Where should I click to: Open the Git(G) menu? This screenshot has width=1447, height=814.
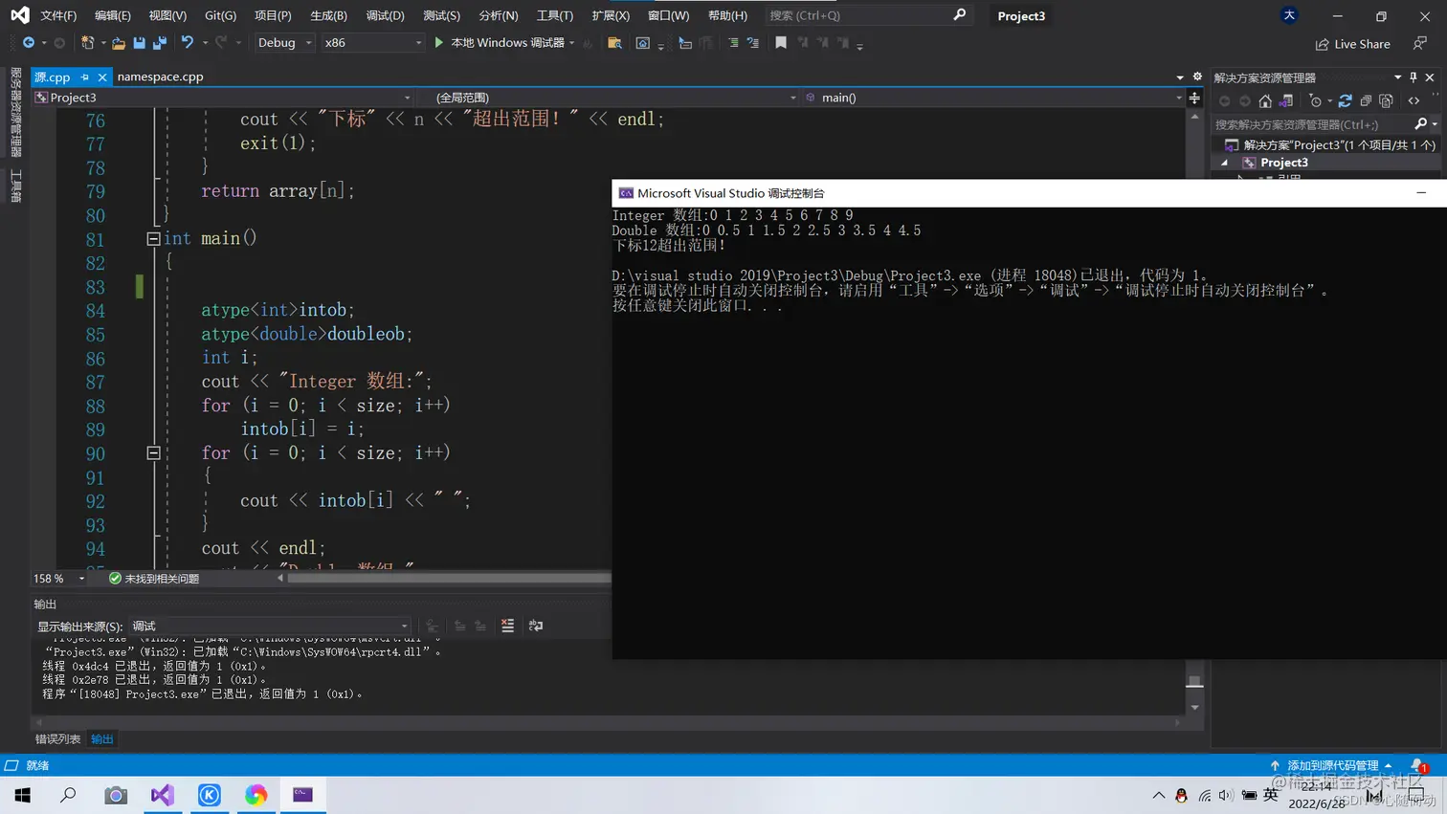(x=220, y=15)
